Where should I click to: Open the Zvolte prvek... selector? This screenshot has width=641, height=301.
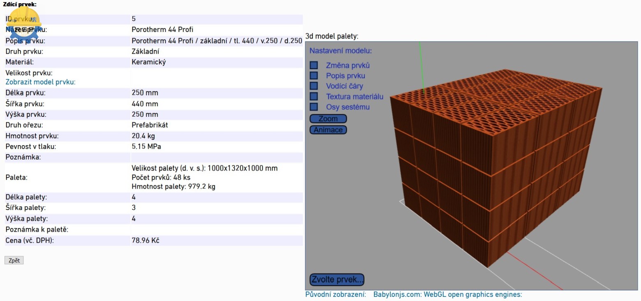337,280
